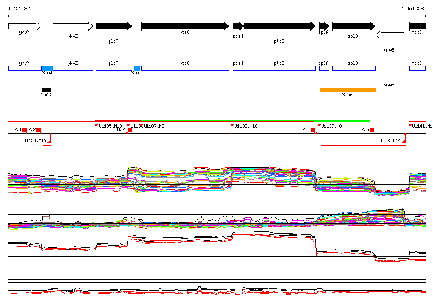
Task: Click the U1139.M8 promoter flag
Action: tap(320, 126)
